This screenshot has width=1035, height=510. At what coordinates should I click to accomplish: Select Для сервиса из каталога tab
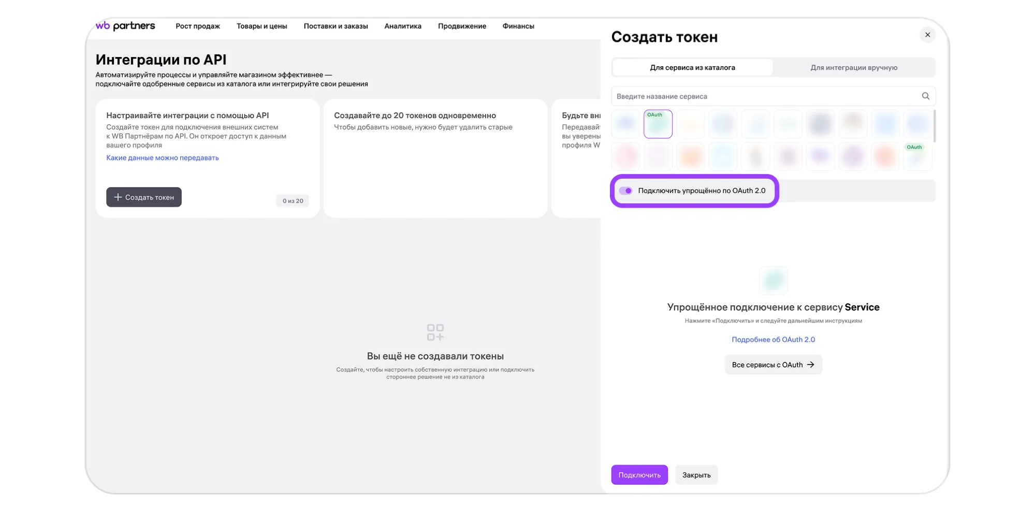692,68
